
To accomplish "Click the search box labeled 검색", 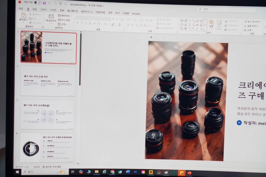I will 227,10.
